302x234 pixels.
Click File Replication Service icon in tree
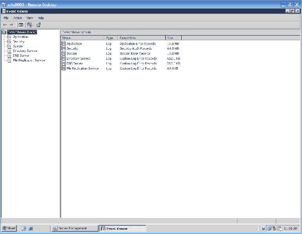pyautogui.click(x=9, y=60)
